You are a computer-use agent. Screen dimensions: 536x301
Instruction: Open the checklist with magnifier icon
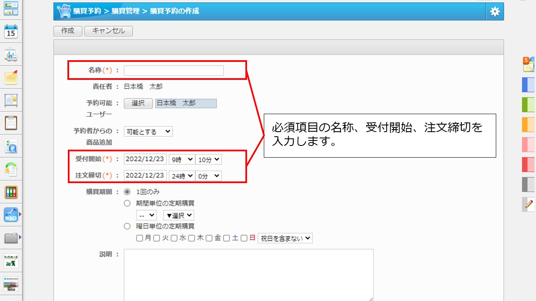click(11, 146)
